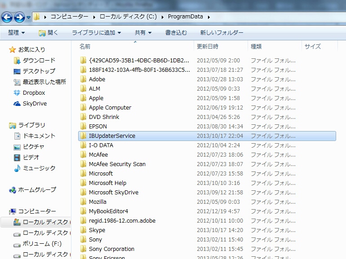Click the 新しいフォルダー button
This screenshot has width=346, height=259.
222,33
